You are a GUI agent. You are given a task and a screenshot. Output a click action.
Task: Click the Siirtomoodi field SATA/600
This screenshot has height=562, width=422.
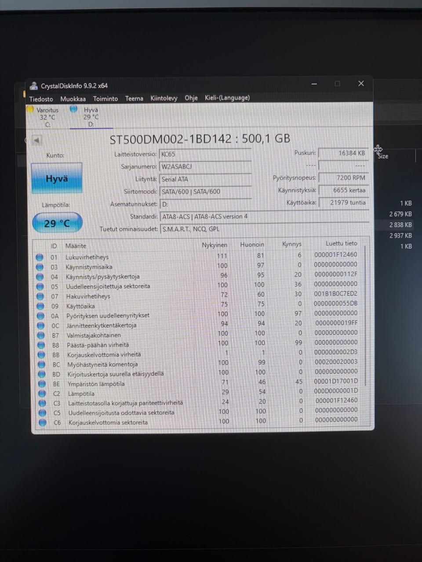pyautogui.click(x=205, y=191)
